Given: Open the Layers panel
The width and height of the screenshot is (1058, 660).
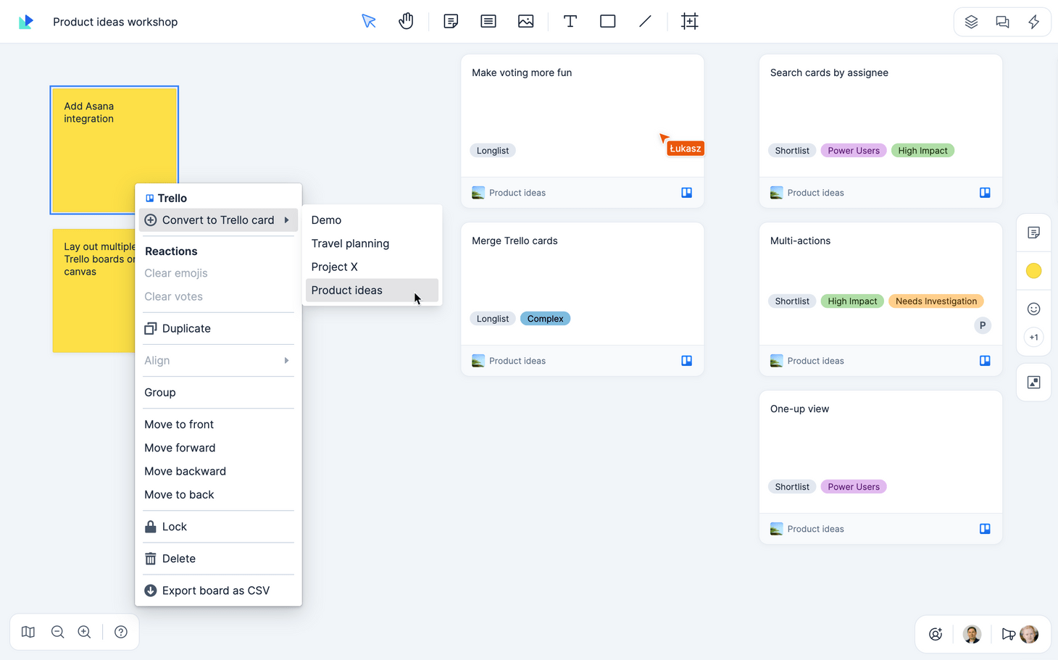Looking at the screenshot, I should pyautogui.click(x=971, y=22).
